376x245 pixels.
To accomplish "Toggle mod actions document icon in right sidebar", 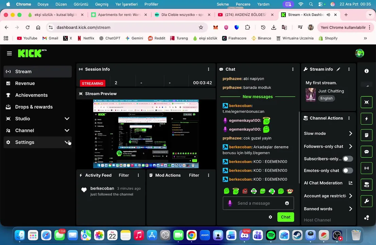I will (x=366, y=135).
